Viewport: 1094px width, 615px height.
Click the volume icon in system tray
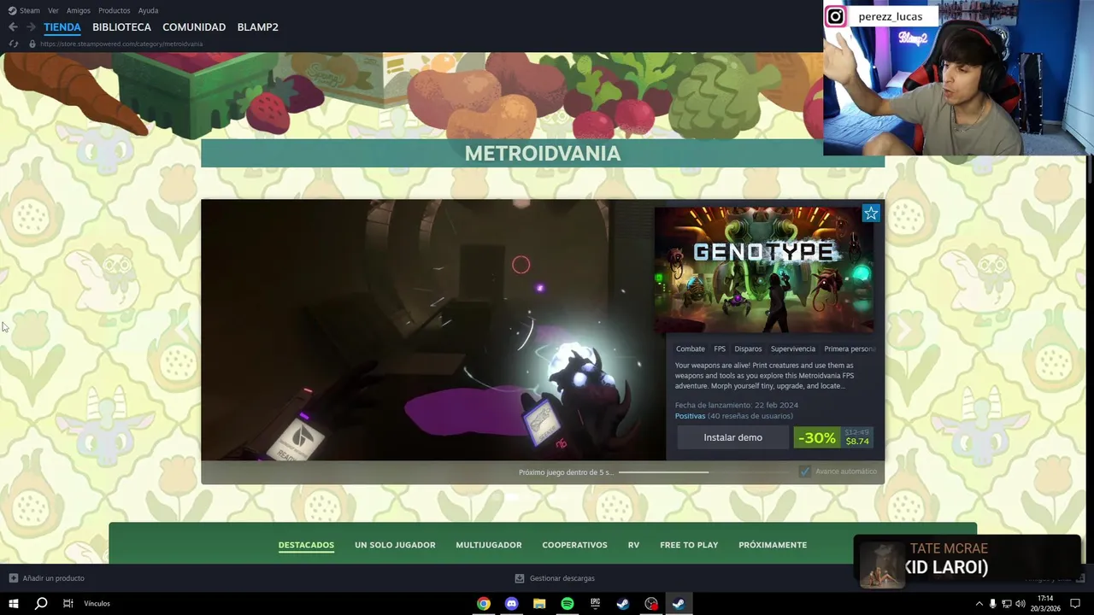tap(1020, 604)
